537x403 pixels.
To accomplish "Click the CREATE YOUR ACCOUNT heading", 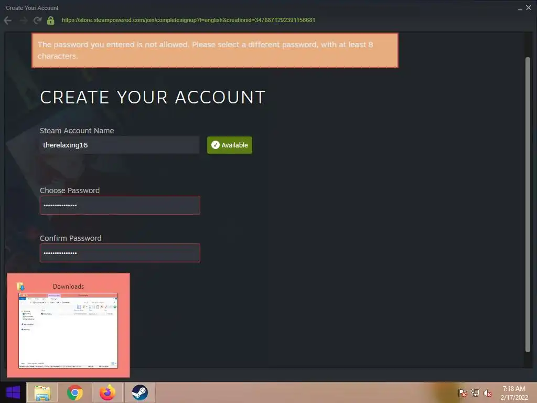I will click(153, 97).
